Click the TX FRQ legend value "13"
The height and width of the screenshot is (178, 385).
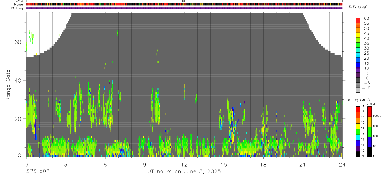[x=362, y=134]
